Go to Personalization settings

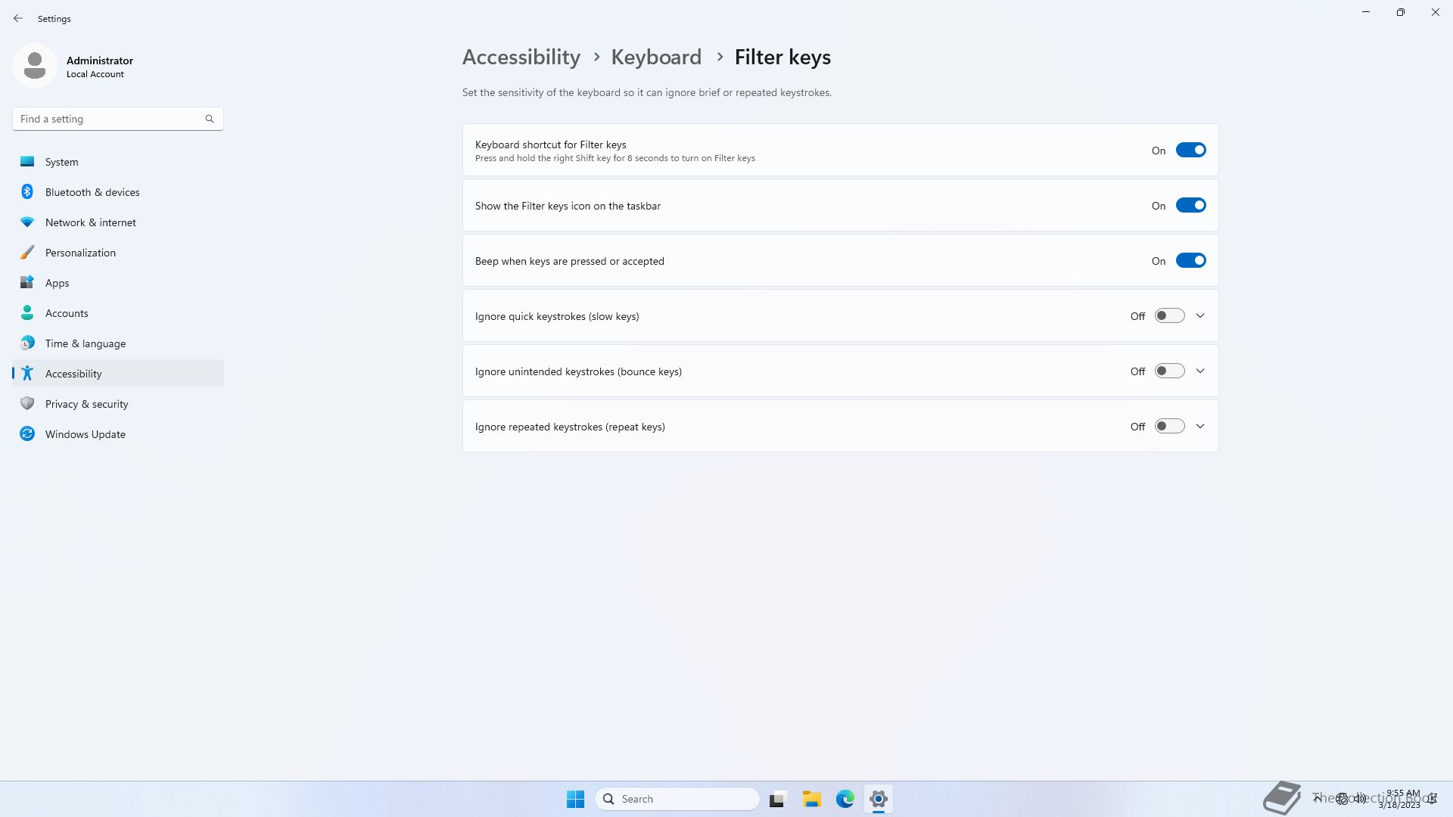80,253
